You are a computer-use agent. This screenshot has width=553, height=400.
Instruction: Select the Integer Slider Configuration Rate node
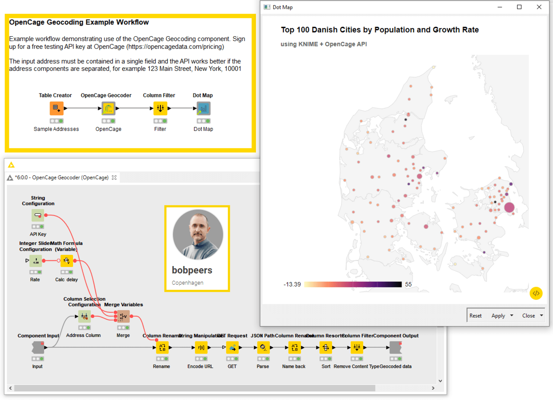36,261
